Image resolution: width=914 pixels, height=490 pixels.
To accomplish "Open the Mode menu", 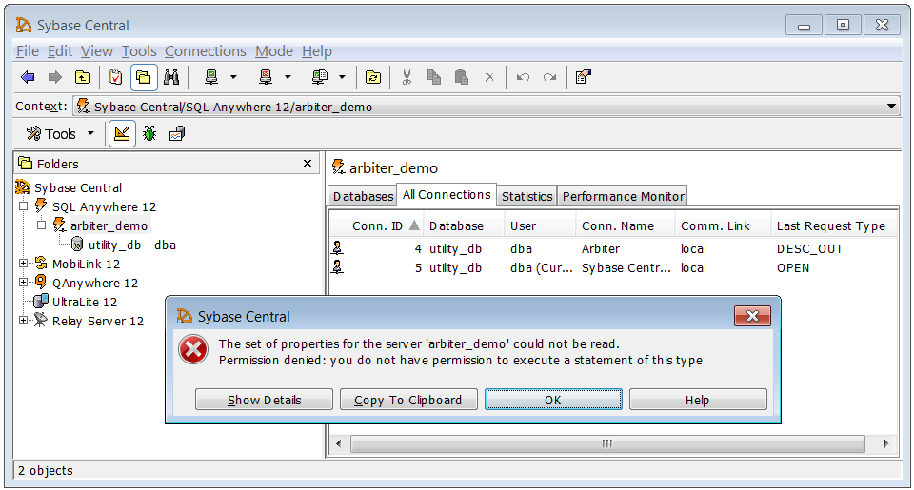I will click(274, 51).
